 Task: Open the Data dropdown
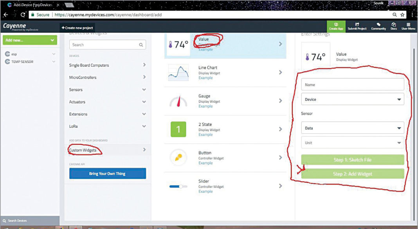(x=352, y=128)
